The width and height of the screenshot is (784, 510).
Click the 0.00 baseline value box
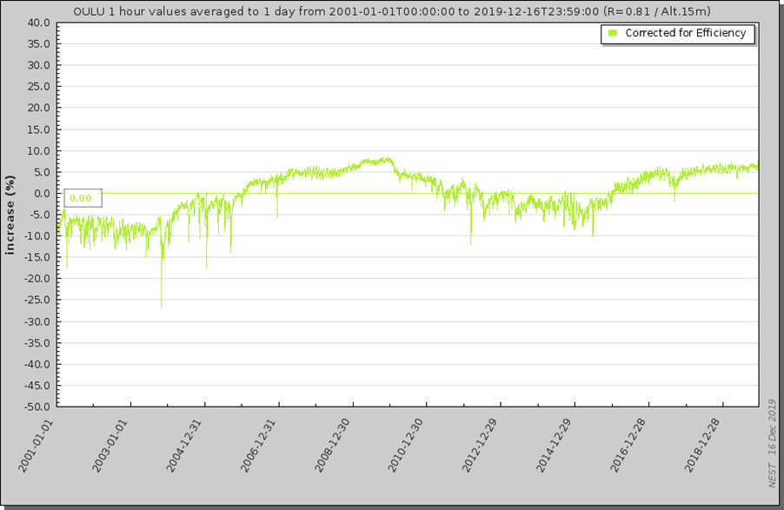click(83, 198)
